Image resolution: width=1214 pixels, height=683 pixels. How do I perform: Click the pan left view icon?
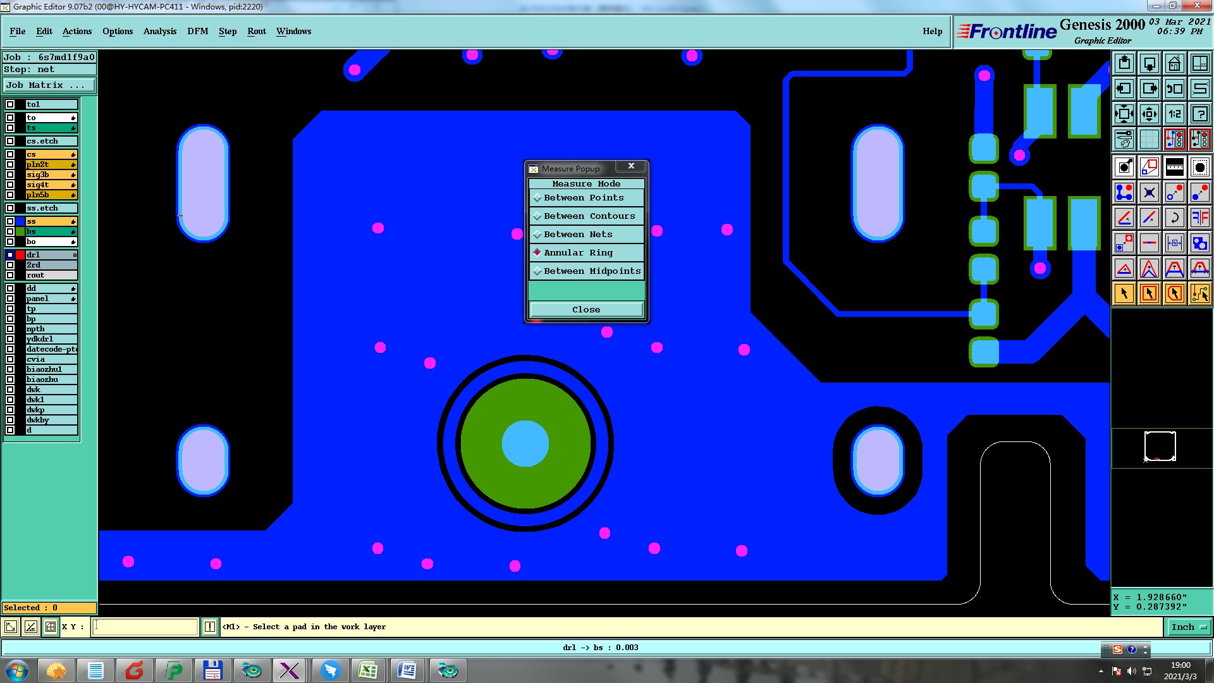click(1124, 89)
